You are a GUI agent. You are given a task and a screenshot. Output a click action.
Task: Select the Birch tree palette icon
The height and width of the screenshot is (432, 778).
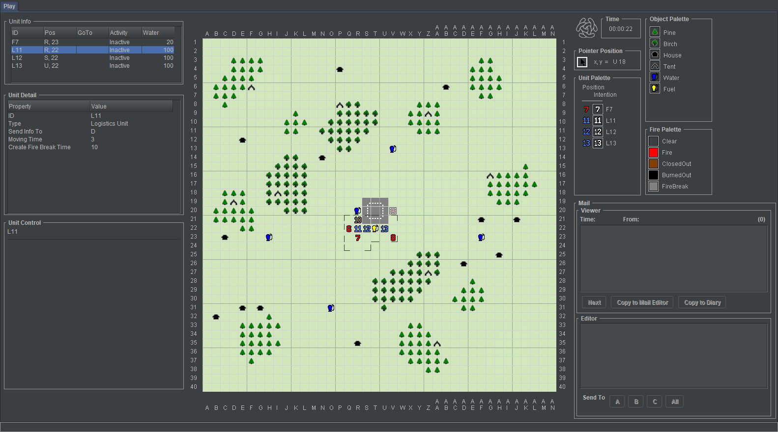[655, 44]
